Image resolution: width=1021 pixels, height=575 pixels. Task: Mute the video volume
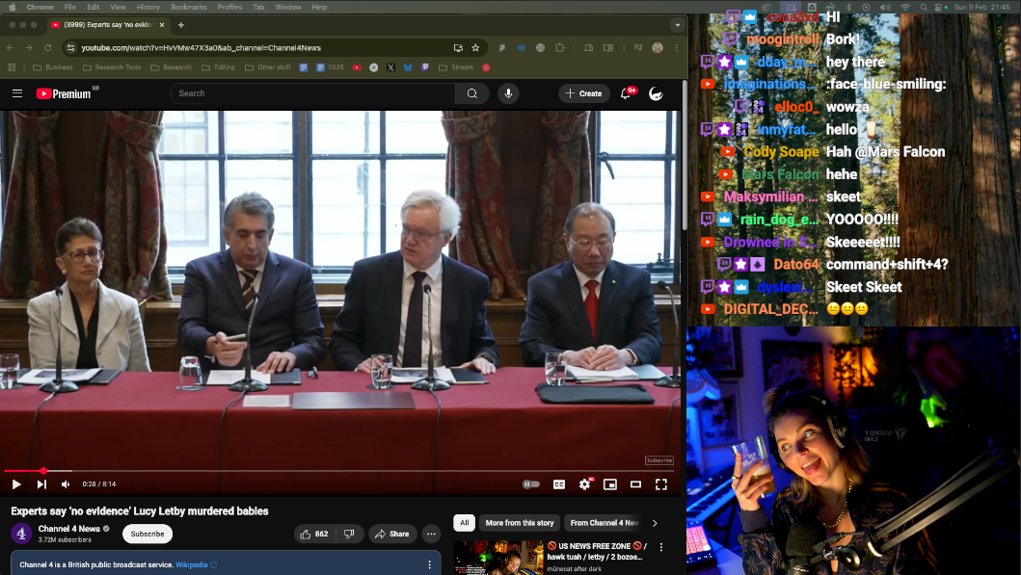66,484
